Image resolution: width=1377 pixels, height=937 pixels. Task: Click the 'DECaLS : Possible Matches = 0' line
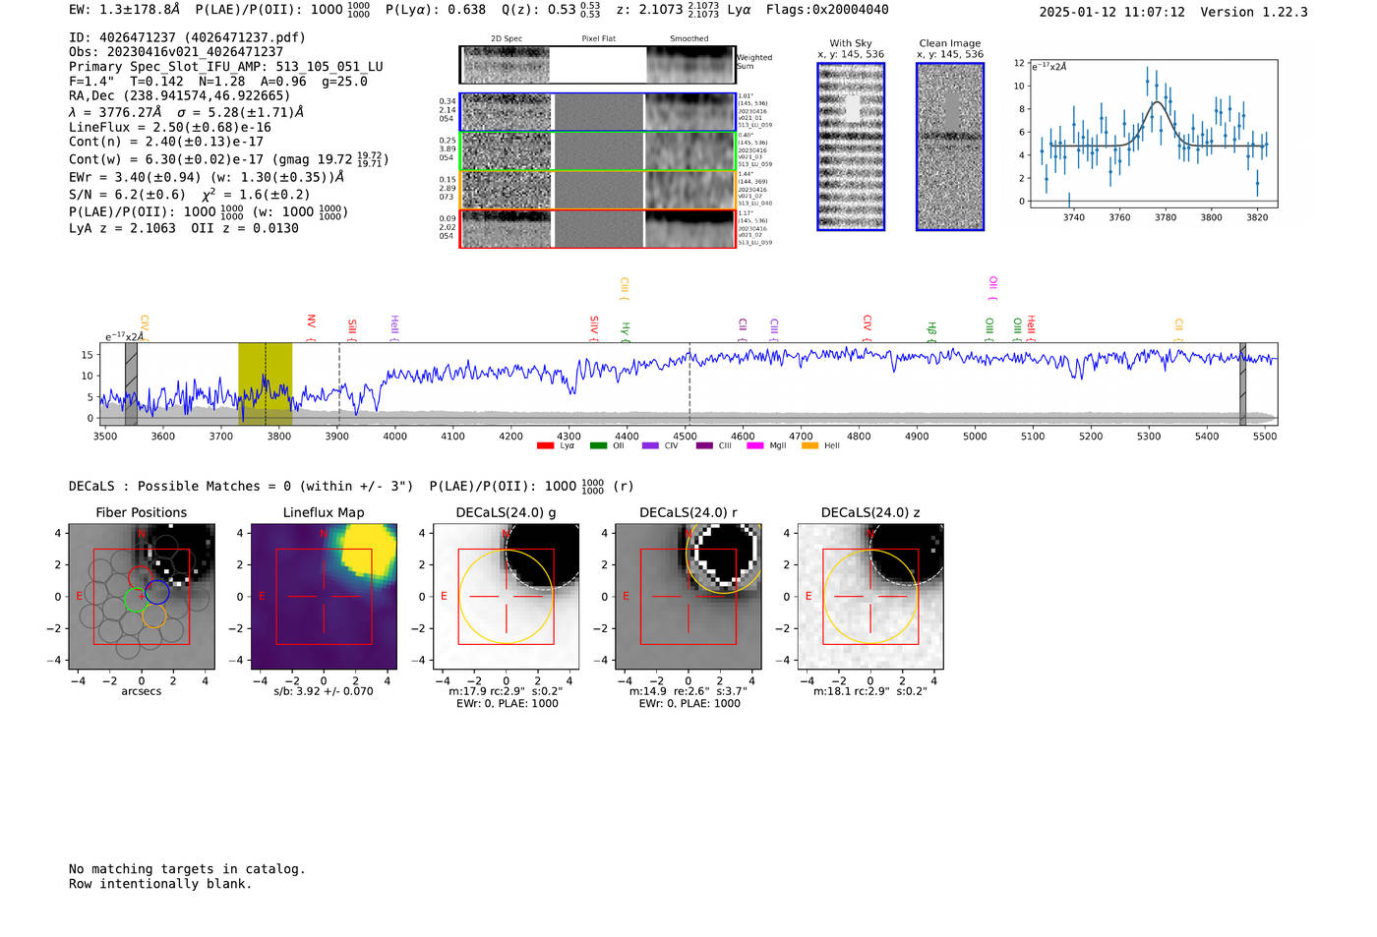pos(351,487)
